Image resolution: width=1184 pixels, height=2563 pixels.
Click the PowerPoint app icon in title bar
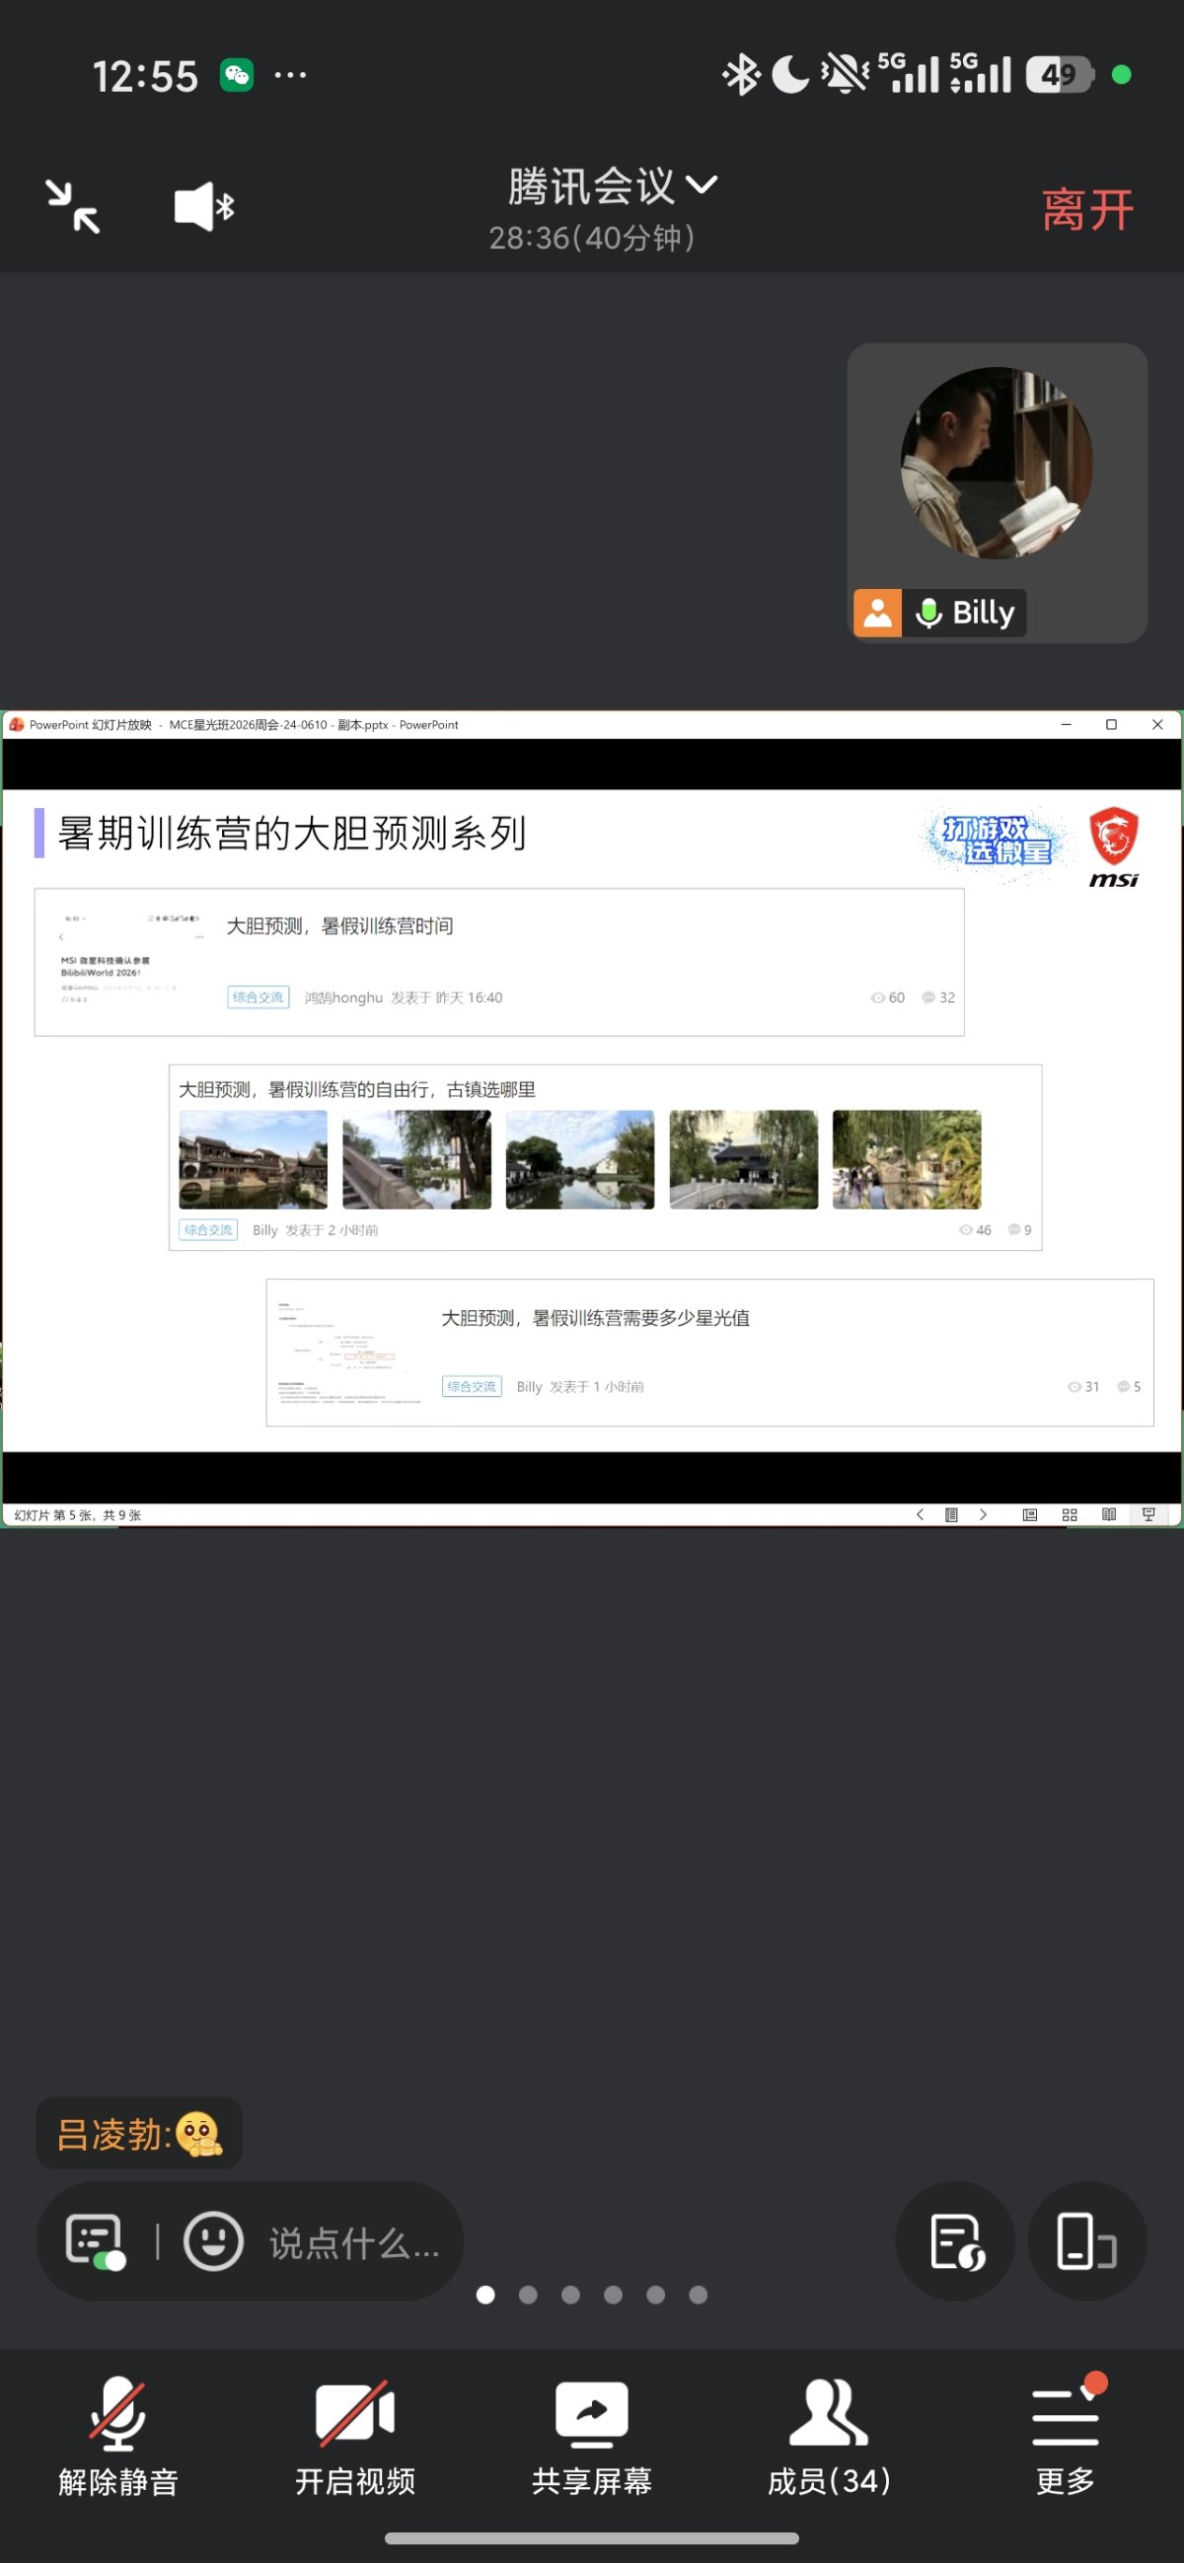pyautogui.click(x=16, y=724)
